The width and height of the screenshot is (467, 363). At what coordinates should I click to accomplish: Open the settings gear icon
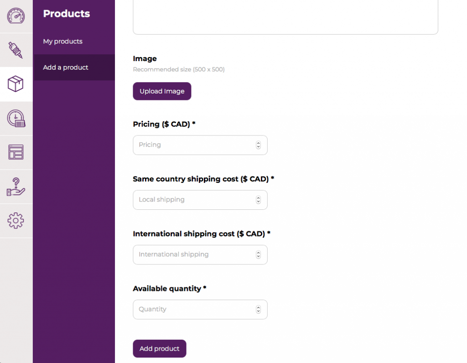(16, 221)
